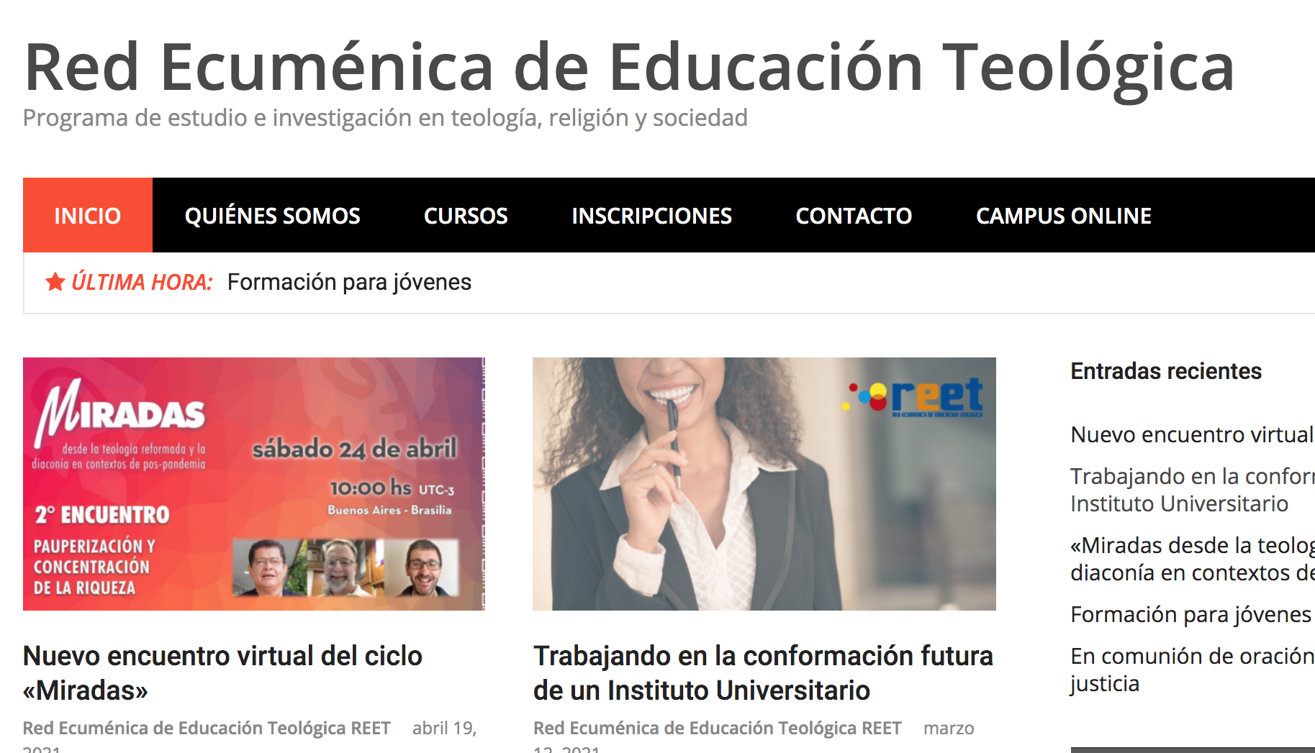Select recent entry Nuevo encuentro virtual

point(1193,434)
